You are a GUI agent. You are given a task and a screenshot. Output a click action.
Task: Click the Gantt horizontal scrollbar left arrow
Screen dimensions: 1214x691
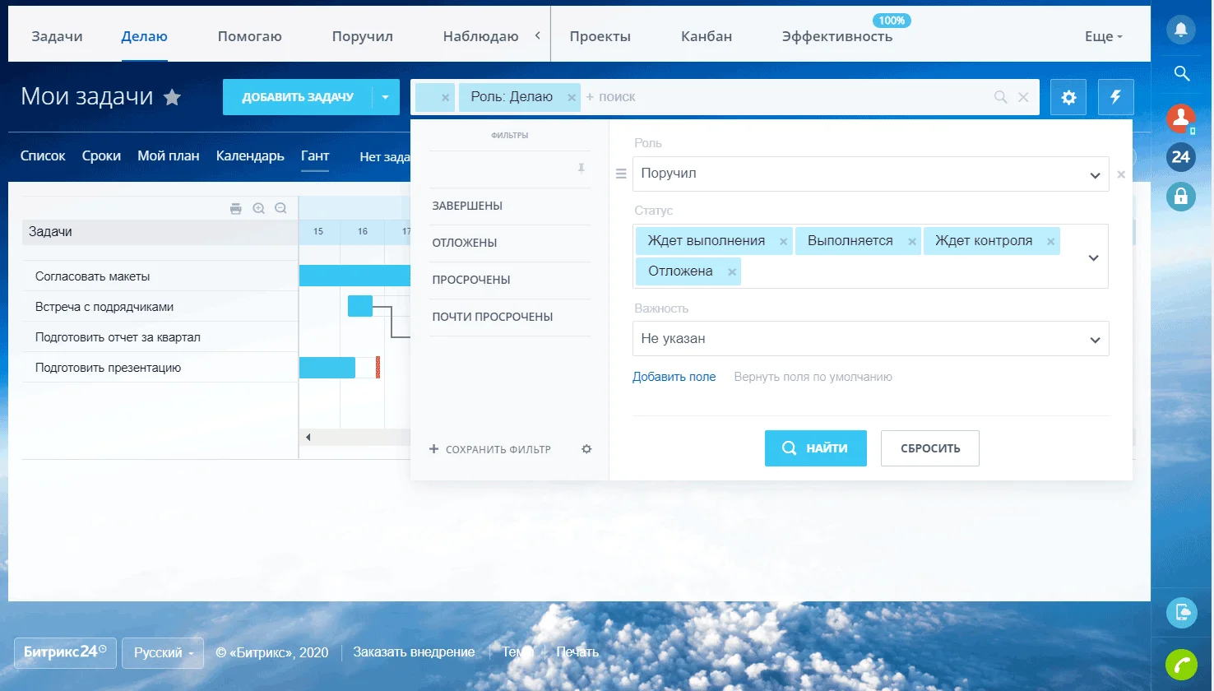click(x=308, y=438)
